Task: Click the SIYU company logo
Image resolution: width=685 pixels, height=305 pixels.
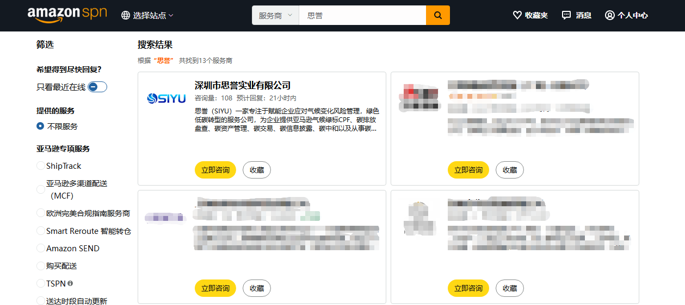Action: 166,98
